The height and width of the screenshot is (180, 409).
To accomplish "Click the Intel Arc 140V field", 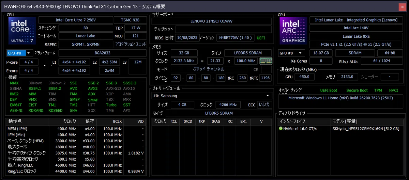I will [x=356, y=28].
